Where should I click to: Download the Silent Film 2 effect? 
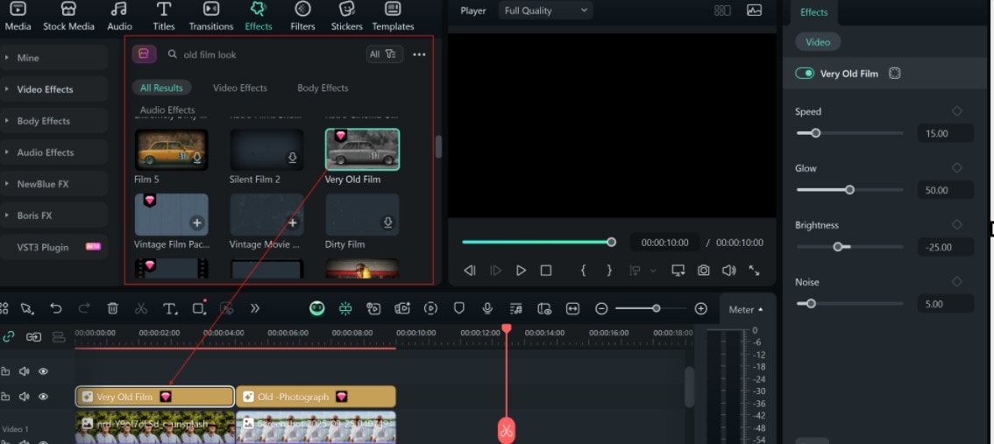pos(292,158)
